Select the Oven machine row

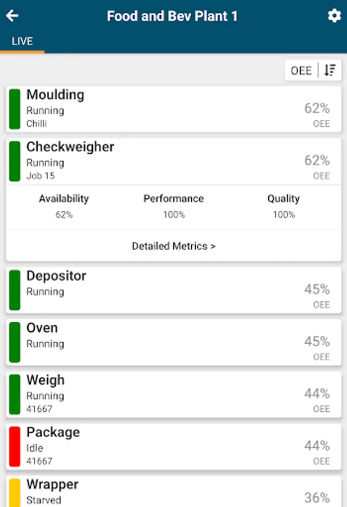[173, 342]
